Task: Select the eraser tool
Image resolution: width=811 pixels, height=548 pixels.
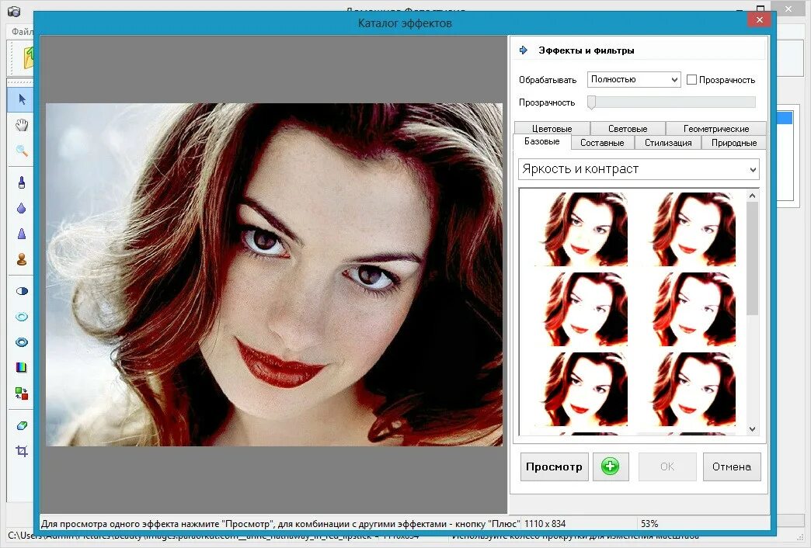Action: [21, 425]
